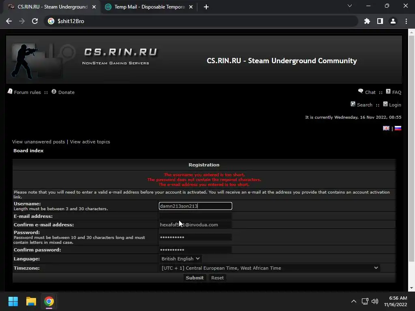Click the Username input field
415x311 pixels.
(x=195, y=206)
